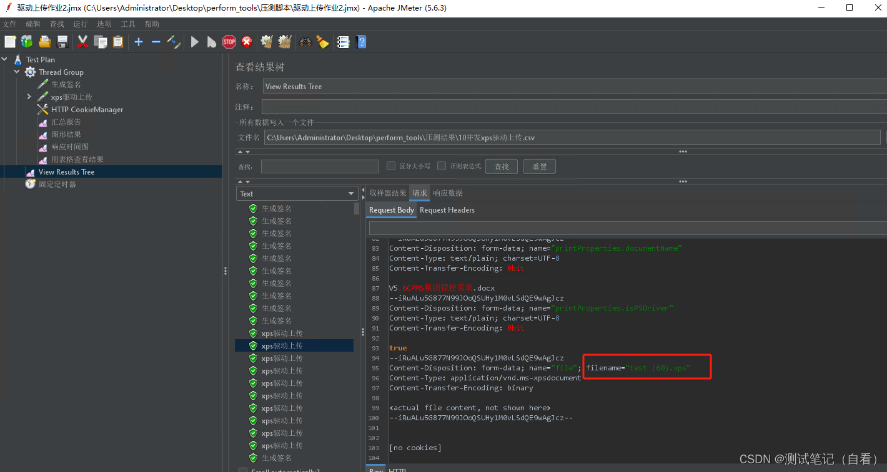Click the 文件名 path field

tap(572, 137)
